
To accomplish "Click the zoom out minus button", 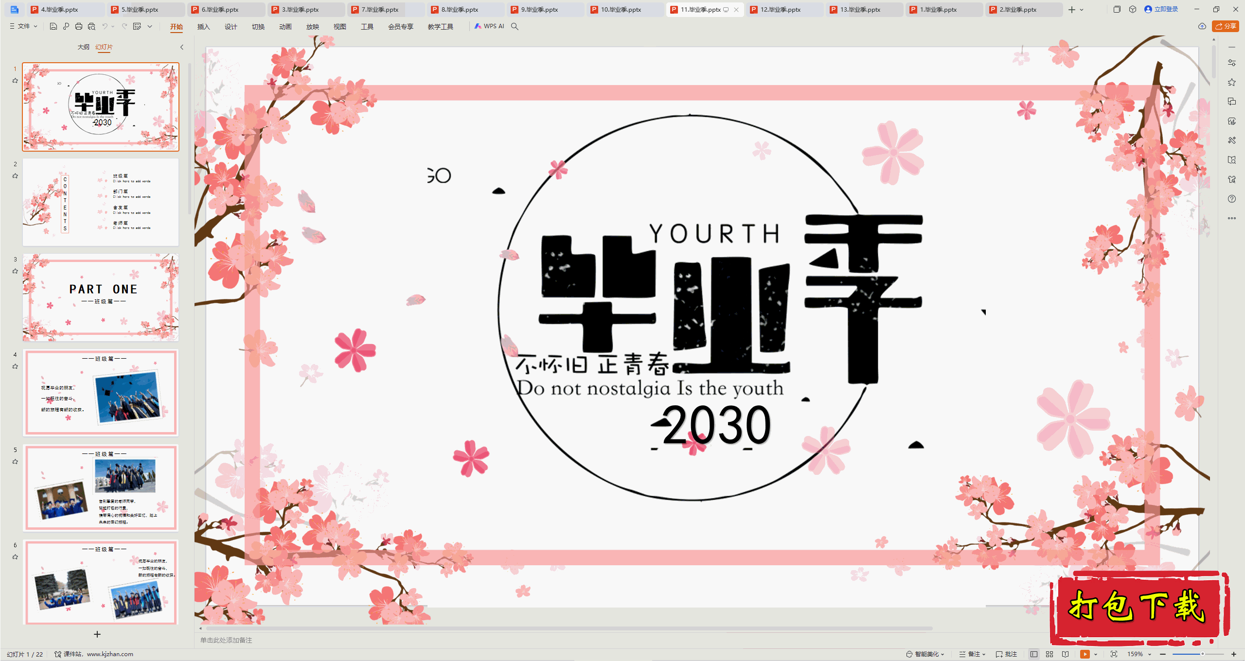I will pyautogui.click(x=1163, y=654).
